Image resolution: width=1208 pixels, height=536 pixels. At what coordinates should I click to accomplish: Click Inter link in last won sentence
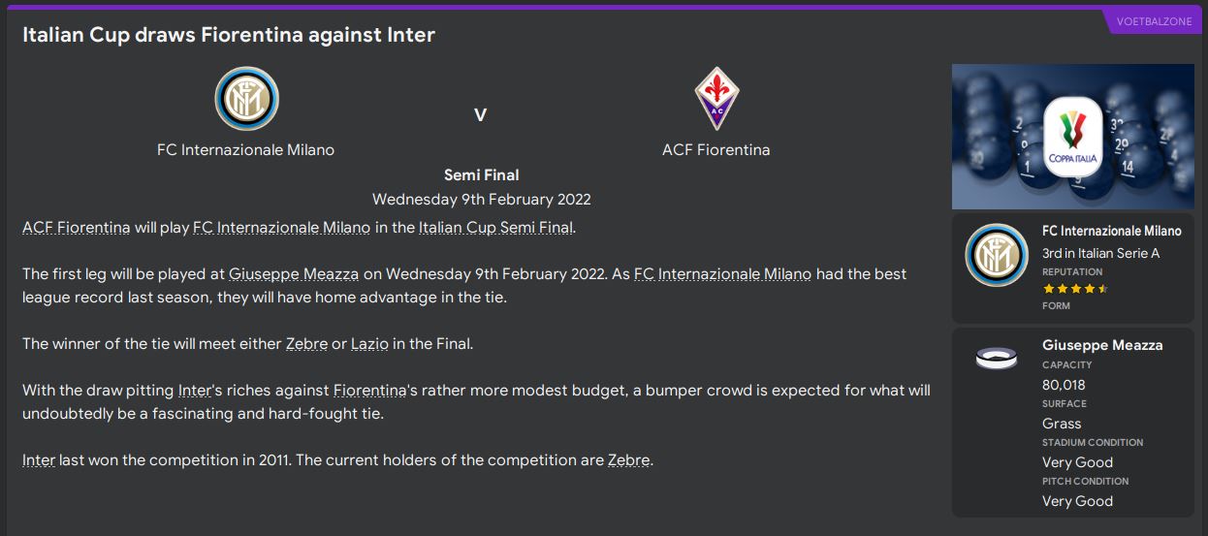point(39,460)
